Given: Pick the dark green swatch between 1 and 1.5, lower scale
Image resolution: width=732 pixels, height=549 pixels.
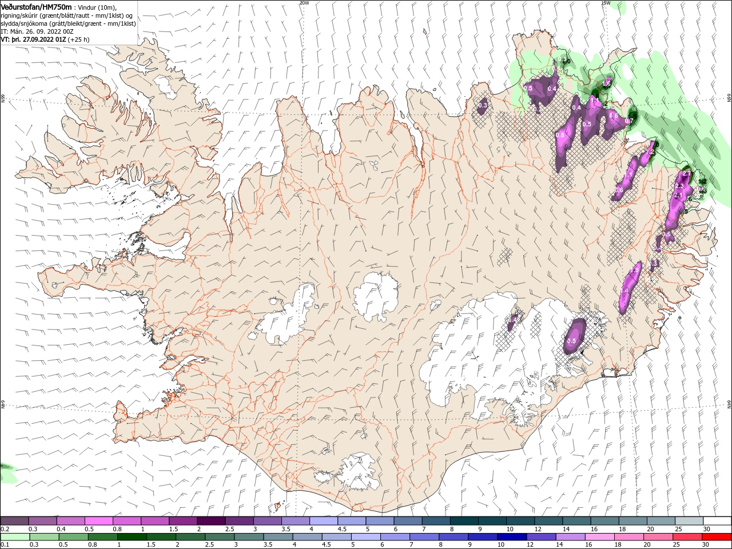Looking at the screenshot, I should pyautogui.click(x=131, y=537).
